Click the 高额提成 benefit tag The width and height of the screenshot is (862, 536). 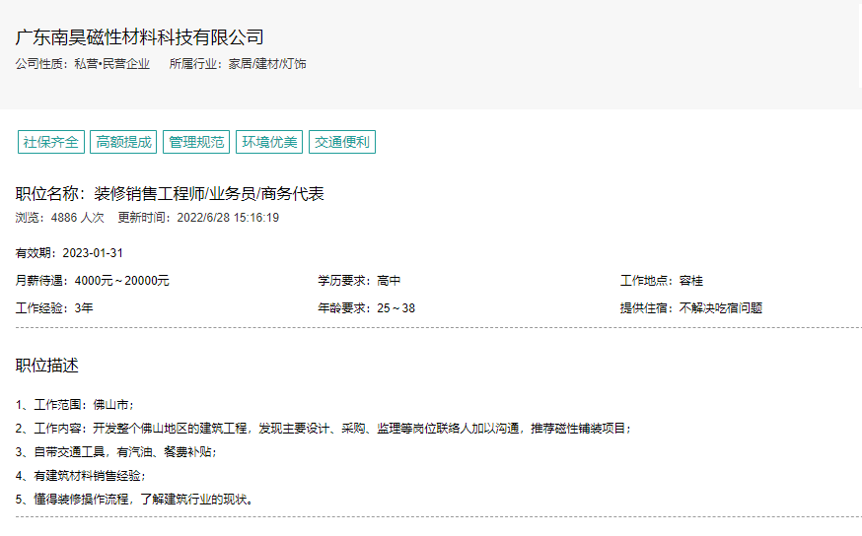pyautogui.click(x=123, y=142)
